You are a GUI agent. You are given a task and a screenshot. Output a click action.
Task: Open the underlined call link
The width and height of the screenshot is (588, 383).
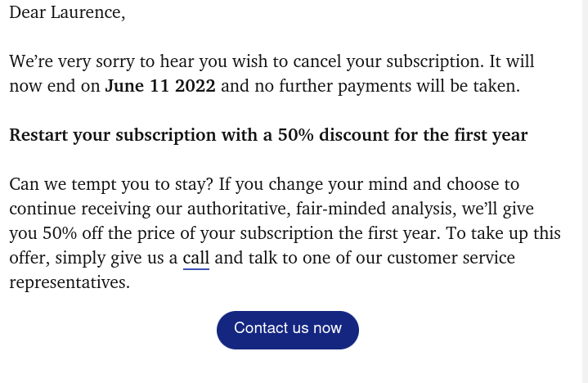click(x=195, y=258)
